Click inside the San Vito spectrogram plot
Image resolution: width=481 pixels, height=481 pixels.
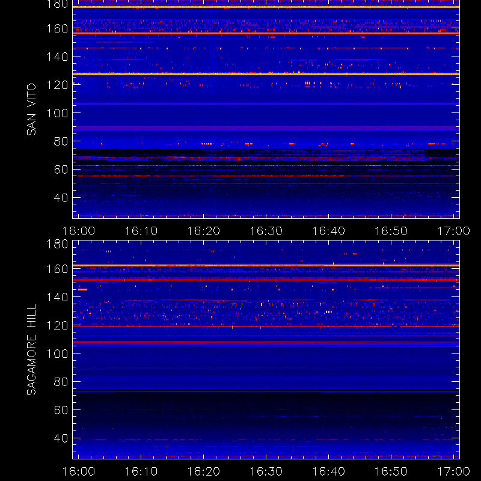click(266, 109)
